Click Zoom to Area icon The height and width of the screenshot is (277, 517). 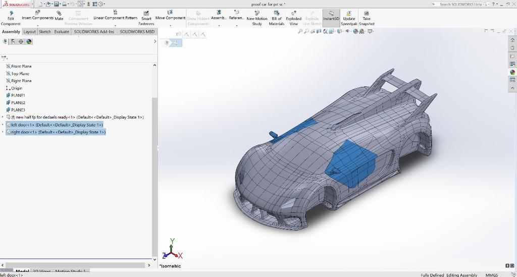(x=306, y=31)
